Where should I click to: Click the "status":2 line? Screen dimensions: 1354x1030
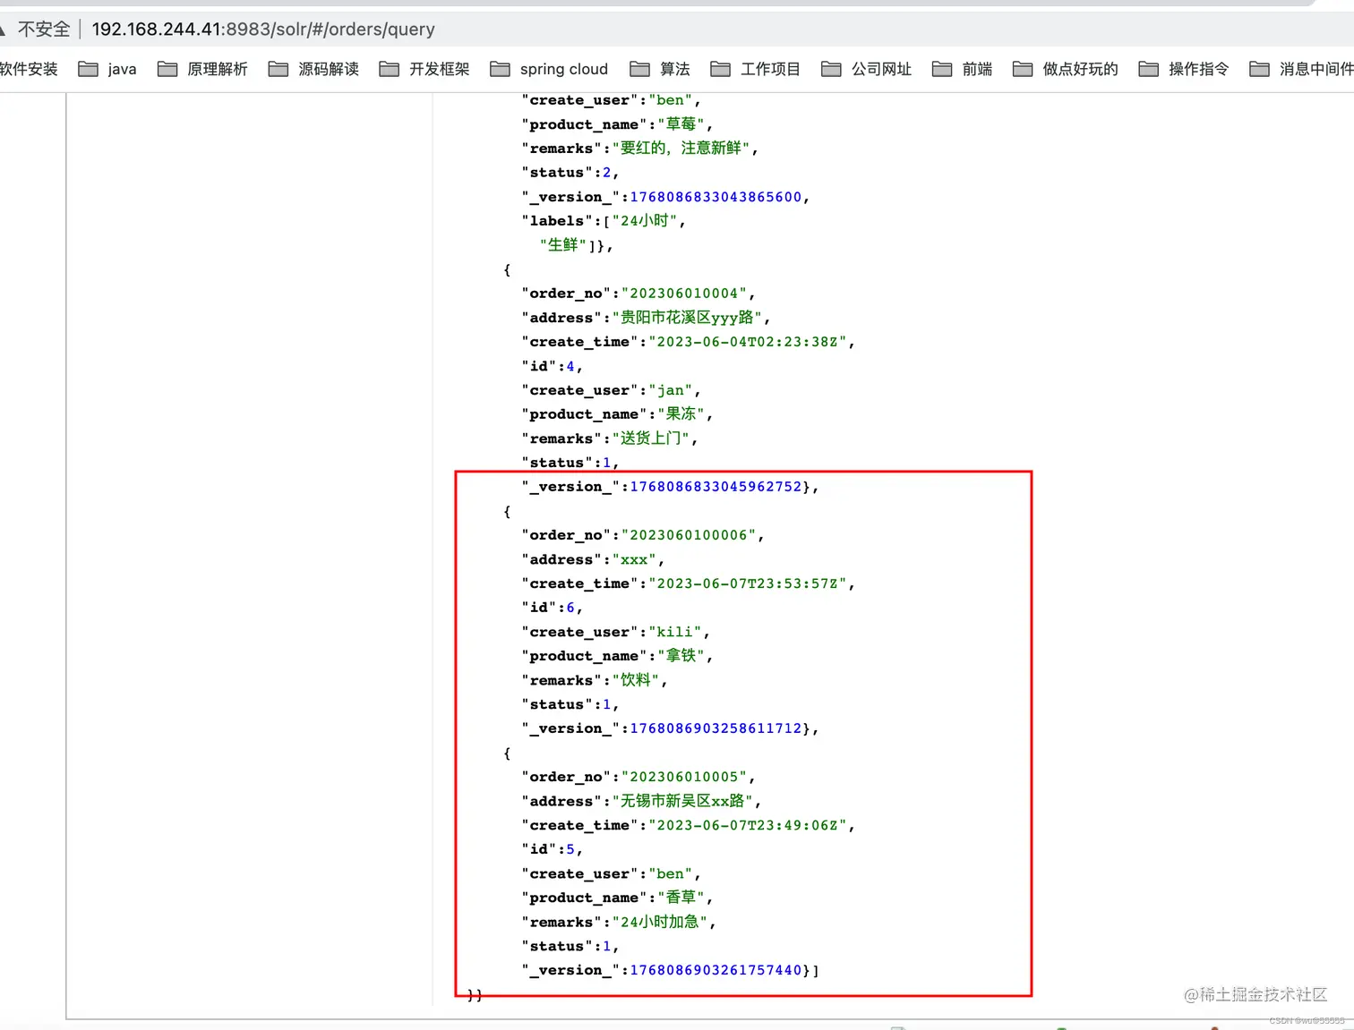pos(570,173)
